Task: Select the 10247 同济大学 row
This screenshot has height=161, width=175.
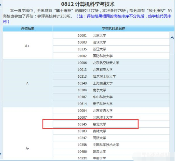Action: click(x=111, y=138)
